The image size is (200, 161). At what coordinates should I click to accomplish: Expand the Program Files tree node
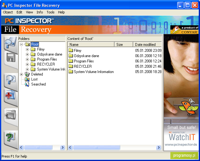pyautogui.click(x=27, y=59)
